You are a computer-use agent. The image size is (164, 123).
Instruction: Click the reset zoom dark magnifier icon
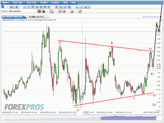pyautogui.click(x=69, y=7)
